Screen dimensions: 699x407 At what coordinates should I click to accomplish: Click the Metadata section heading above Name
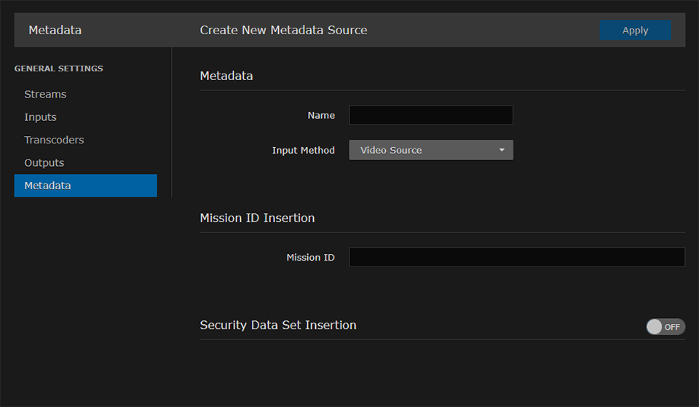click(x=226, y=76)
